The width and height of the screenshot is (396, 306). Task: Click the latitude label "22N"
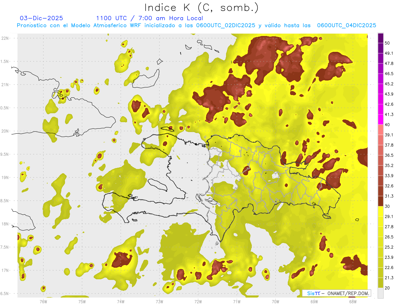click(5, 38)
